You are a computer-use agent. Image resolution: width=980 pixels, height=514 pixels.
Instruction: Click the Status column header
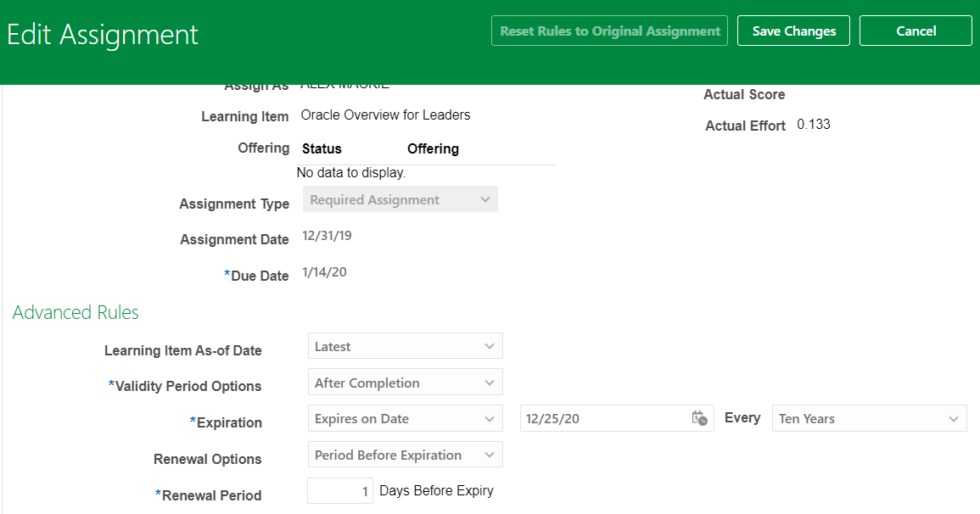tap(322, 148)
